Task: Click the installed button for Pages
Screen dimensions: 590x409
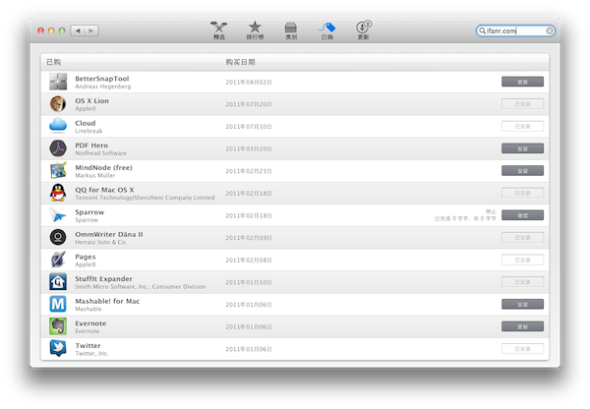Action: pyautogui.click(x=522, y=260)
